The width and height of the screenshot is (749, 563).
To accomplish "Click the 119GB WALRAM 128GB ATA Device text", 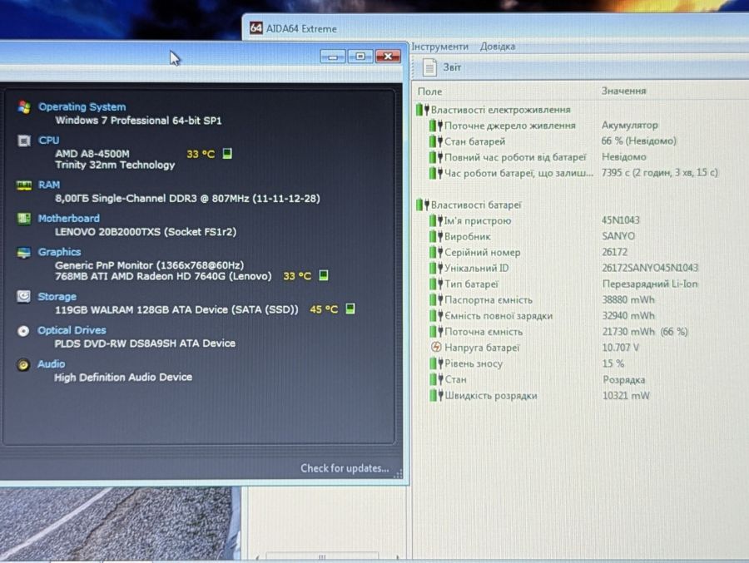I will 176,309.
